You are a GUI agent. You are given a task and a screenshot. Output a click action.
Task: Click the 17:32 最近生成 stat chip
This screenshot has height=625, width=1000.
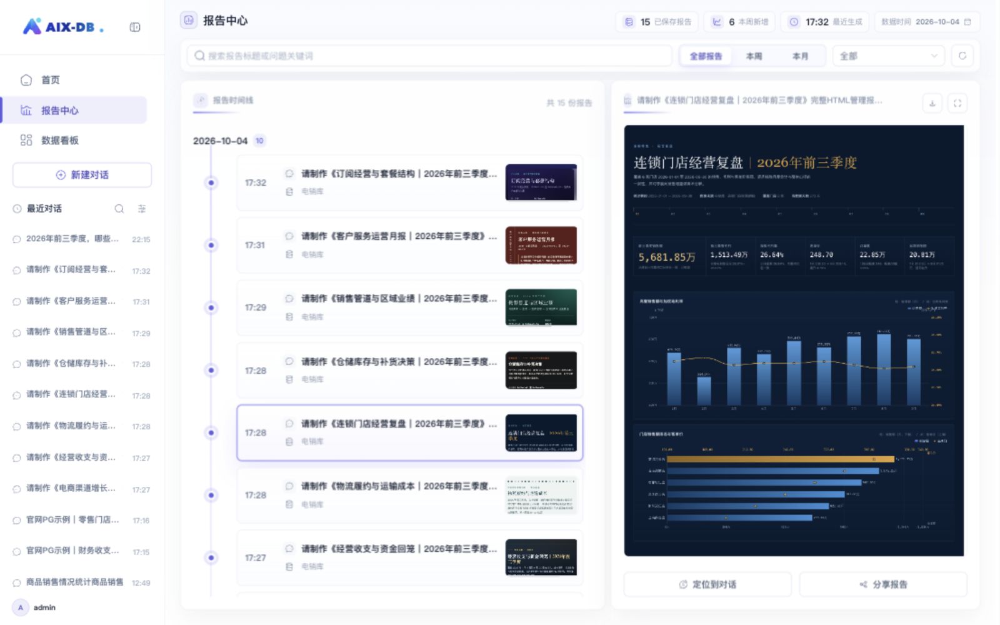825,22
